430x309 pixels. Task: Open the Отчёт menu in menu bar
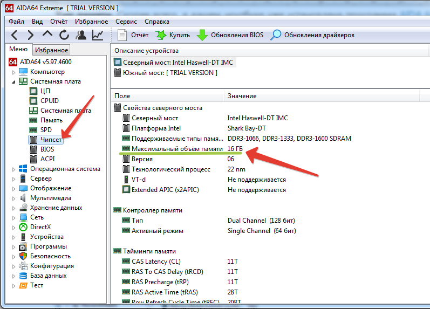pyautogui.click(x=59, y=22)
